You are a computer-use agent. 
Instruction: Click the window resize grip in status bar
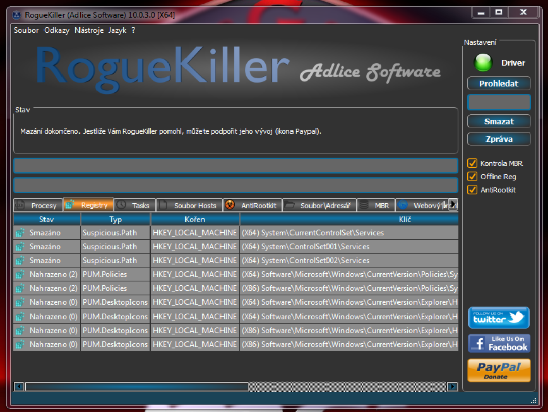[x=533, y=401]
